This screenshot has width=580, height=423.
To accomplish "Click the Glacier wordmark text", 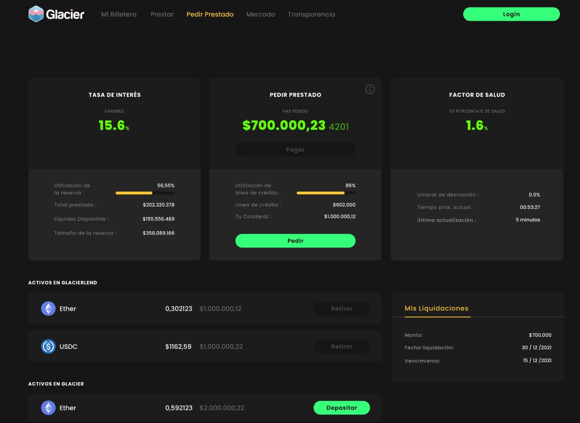I will (x=65, y=14).
